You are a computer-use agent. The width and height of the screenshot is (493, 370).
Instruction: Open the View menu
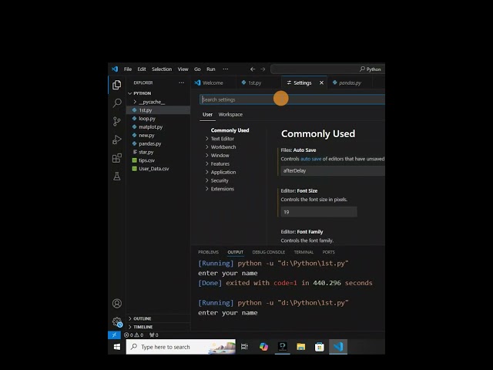[183, 69]
